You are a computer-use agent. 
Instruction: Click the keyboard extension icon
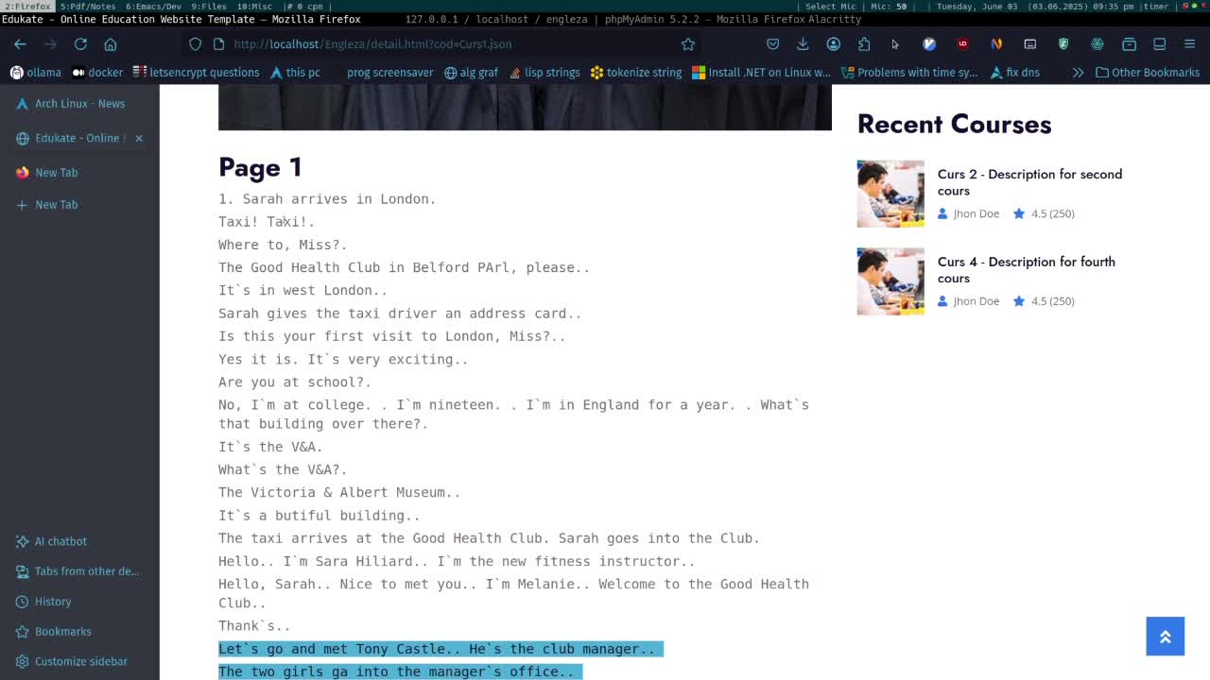(x=1030, y=43)
